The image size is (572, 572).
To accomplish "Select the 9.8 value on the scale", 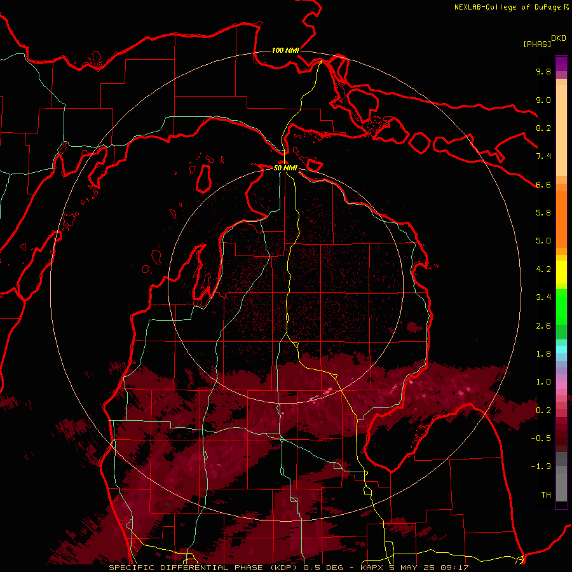I will coord(543,71).
